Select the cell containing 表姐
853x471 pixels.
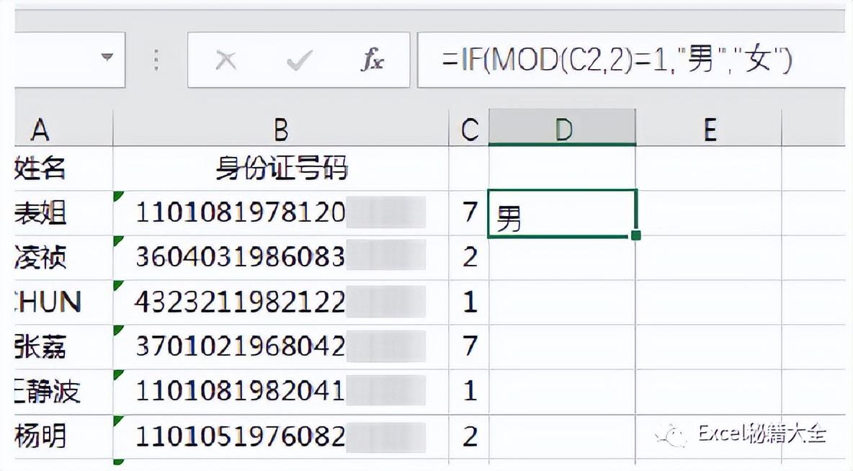63,212
